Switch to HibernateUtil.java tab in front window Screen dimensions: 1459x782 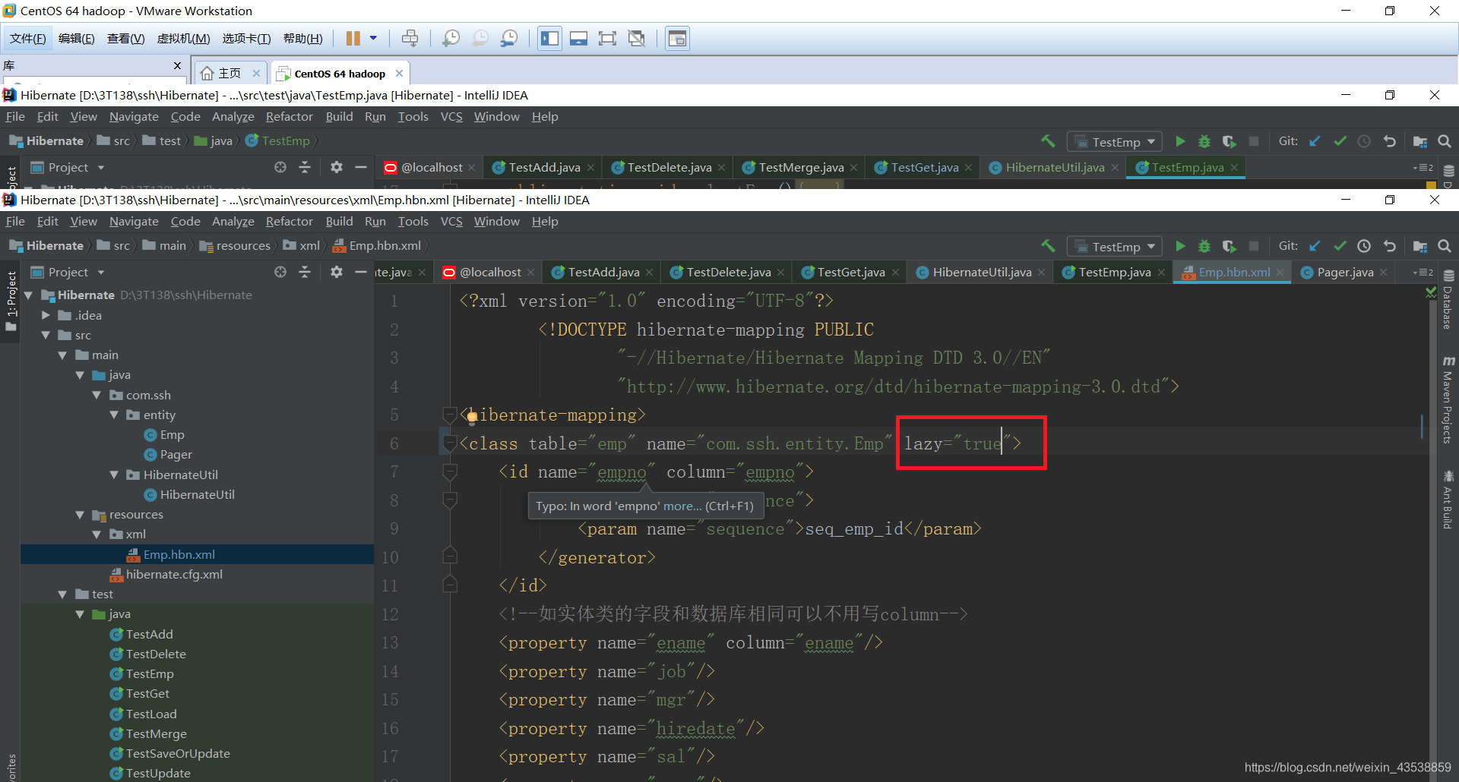tap(982, 272)
